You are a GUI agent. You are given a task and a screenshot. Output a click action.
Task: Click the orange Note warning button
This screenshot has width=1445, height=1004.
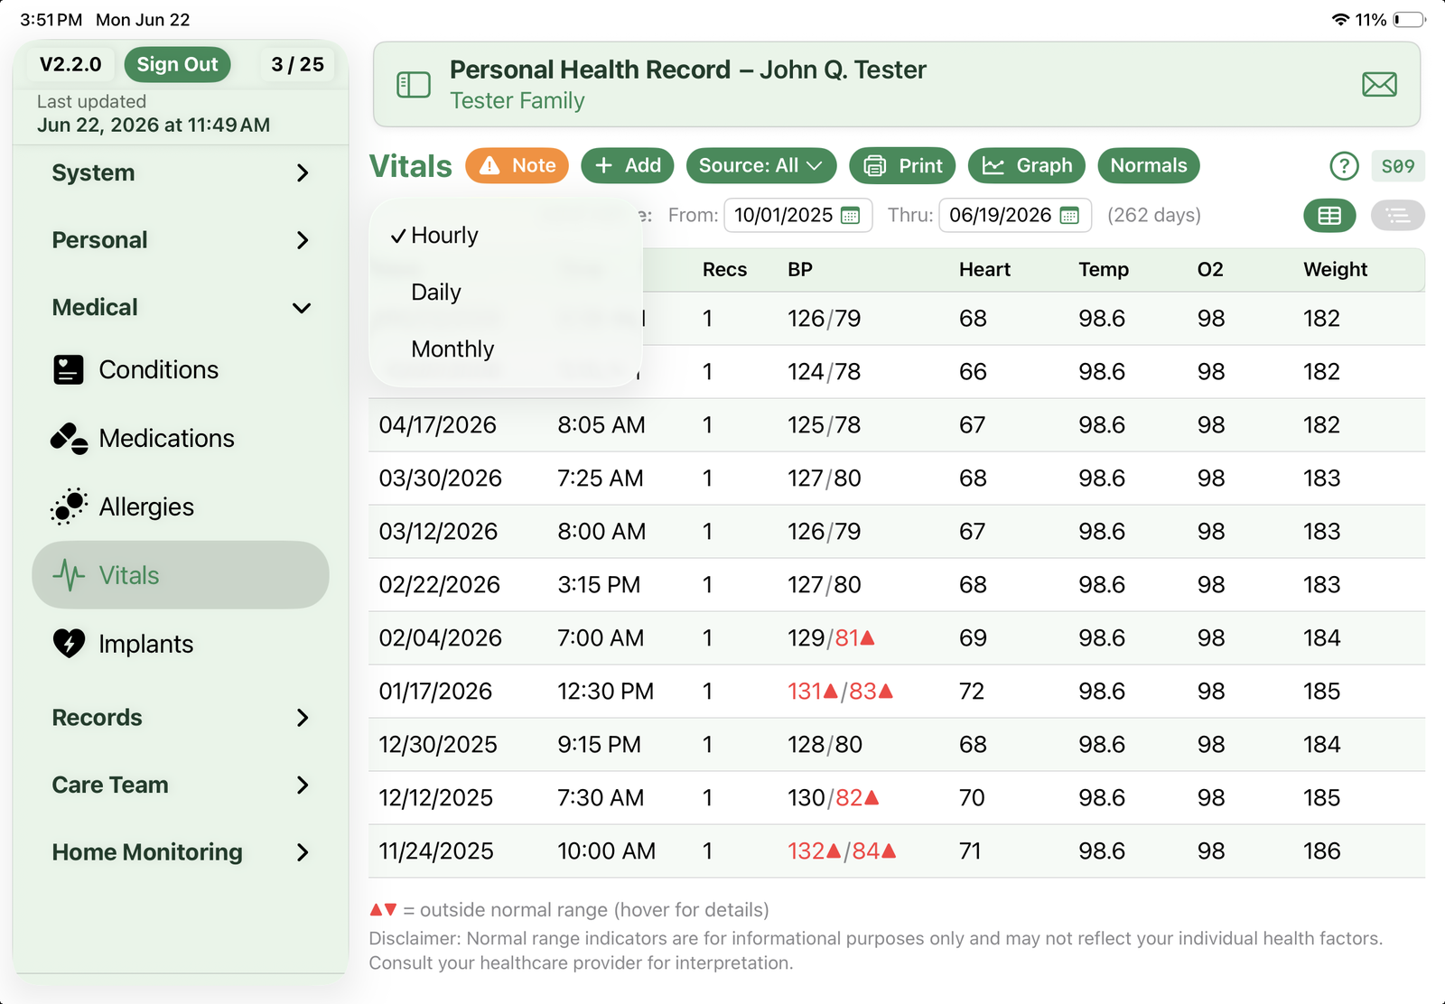[x=517, y=166]
